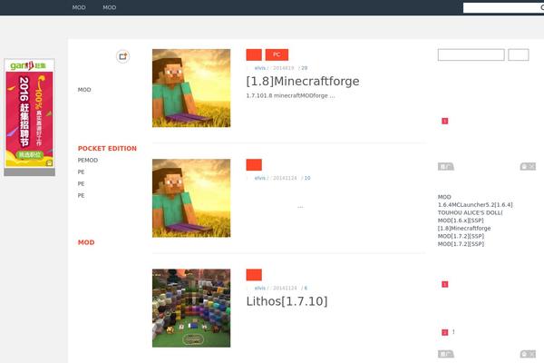
Task: Select the 2014619 post date text
Action: 284,68
